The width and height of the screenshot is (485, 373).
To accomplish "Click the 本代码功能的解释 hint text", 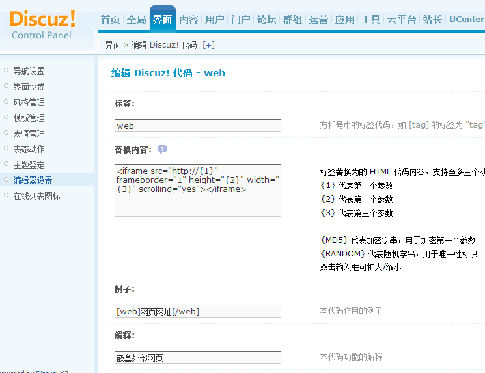I will tap(351, 357).
